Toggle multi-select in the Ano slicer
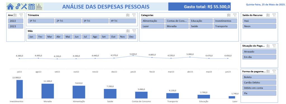The height and width of the screenshot is (104, 286). (15, 15)
